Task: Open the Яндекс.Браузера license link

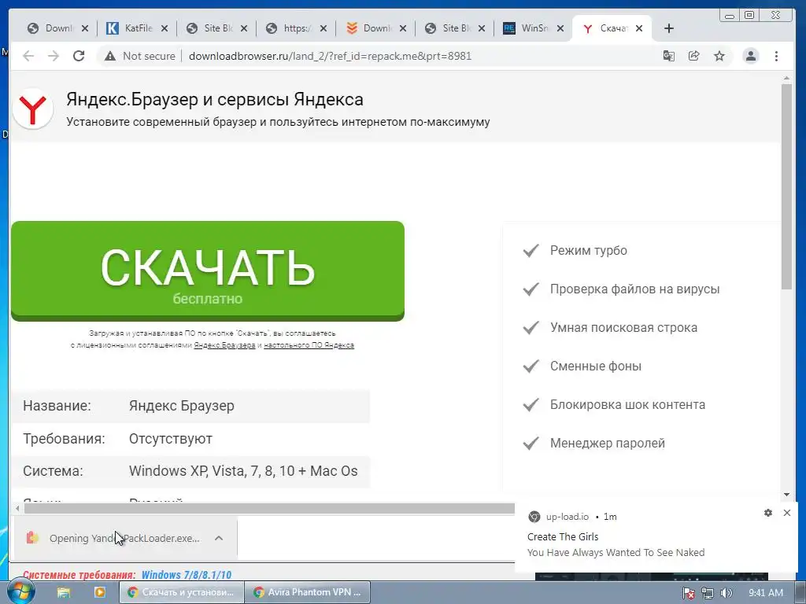Action: (224, 345)
